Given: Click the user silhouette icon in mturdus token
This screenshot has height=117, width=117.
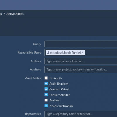Looking at the screenshot, I should coord(48,53).
